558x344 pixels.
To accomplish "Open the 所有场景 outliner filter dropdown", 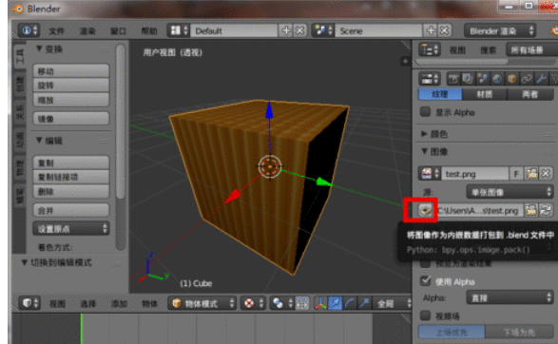I will [x=531, y=49].
